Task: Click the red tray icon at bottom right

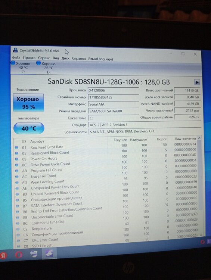Action: tap(202, 242)
